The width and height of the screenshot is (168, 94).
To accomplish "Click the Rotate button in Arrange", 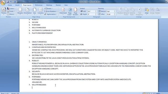I will 157,11.
